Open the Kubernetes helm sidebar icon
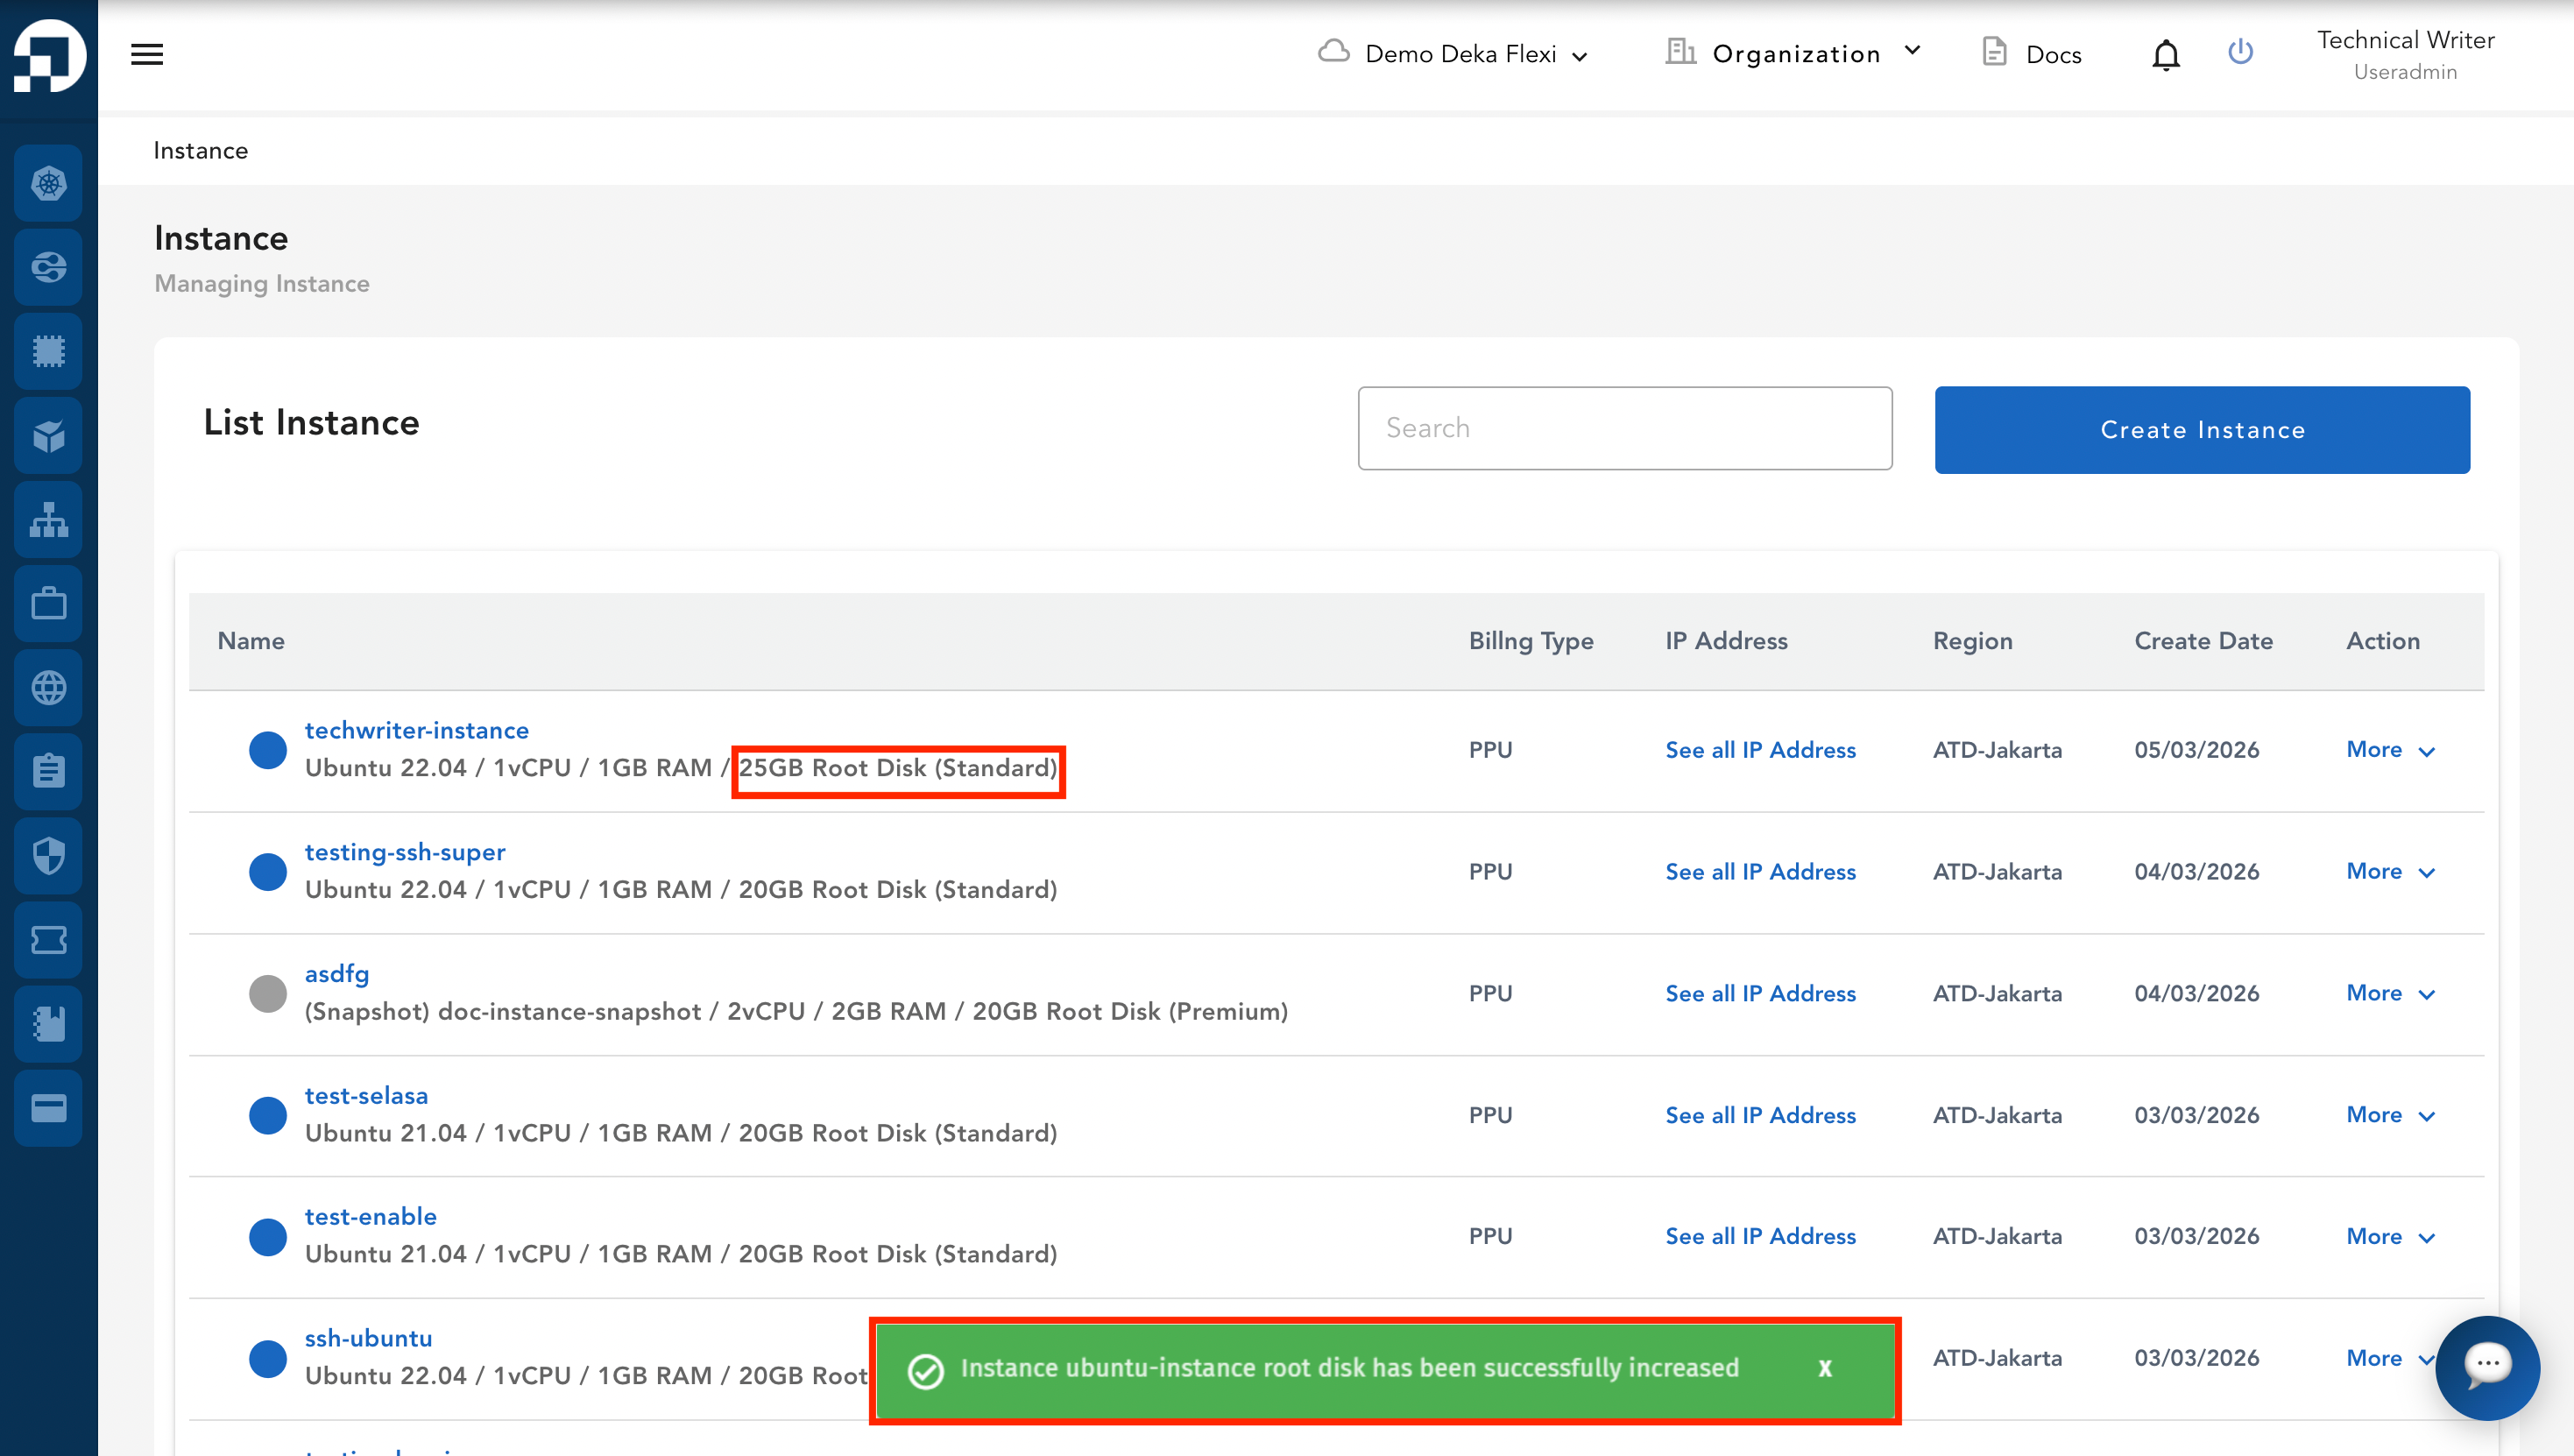 point(48,183)
